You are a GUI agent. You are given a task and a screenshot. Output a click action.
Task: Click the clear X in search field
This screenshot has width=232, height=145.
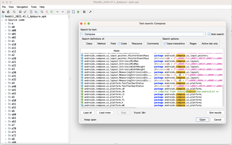[204, 34]
